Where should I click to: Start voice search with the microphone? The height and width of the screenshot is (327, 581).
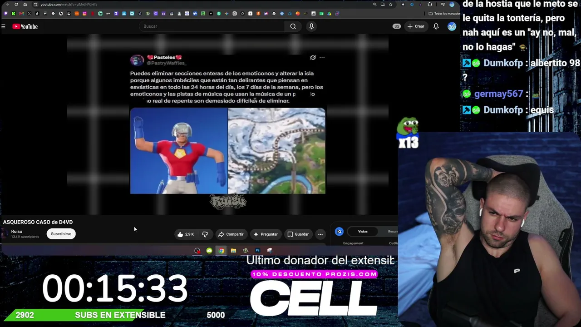(x=311, y=26)
